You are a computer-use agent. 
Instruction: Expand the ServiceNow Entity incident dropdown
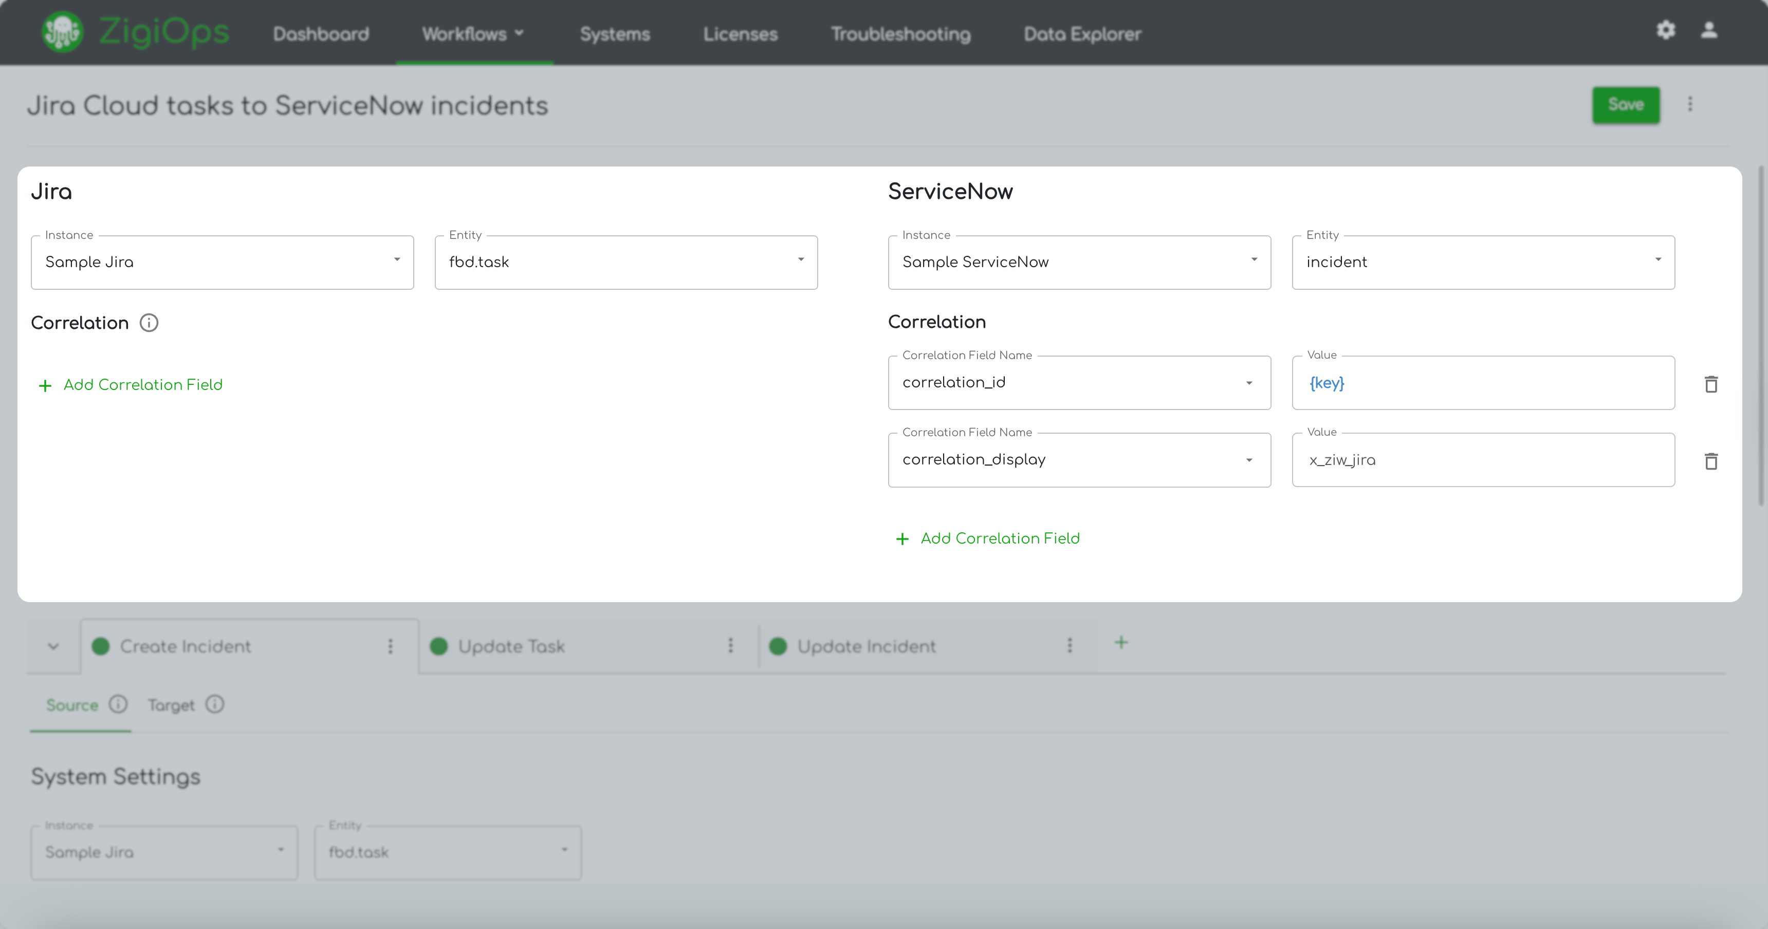coord(1482,262)
